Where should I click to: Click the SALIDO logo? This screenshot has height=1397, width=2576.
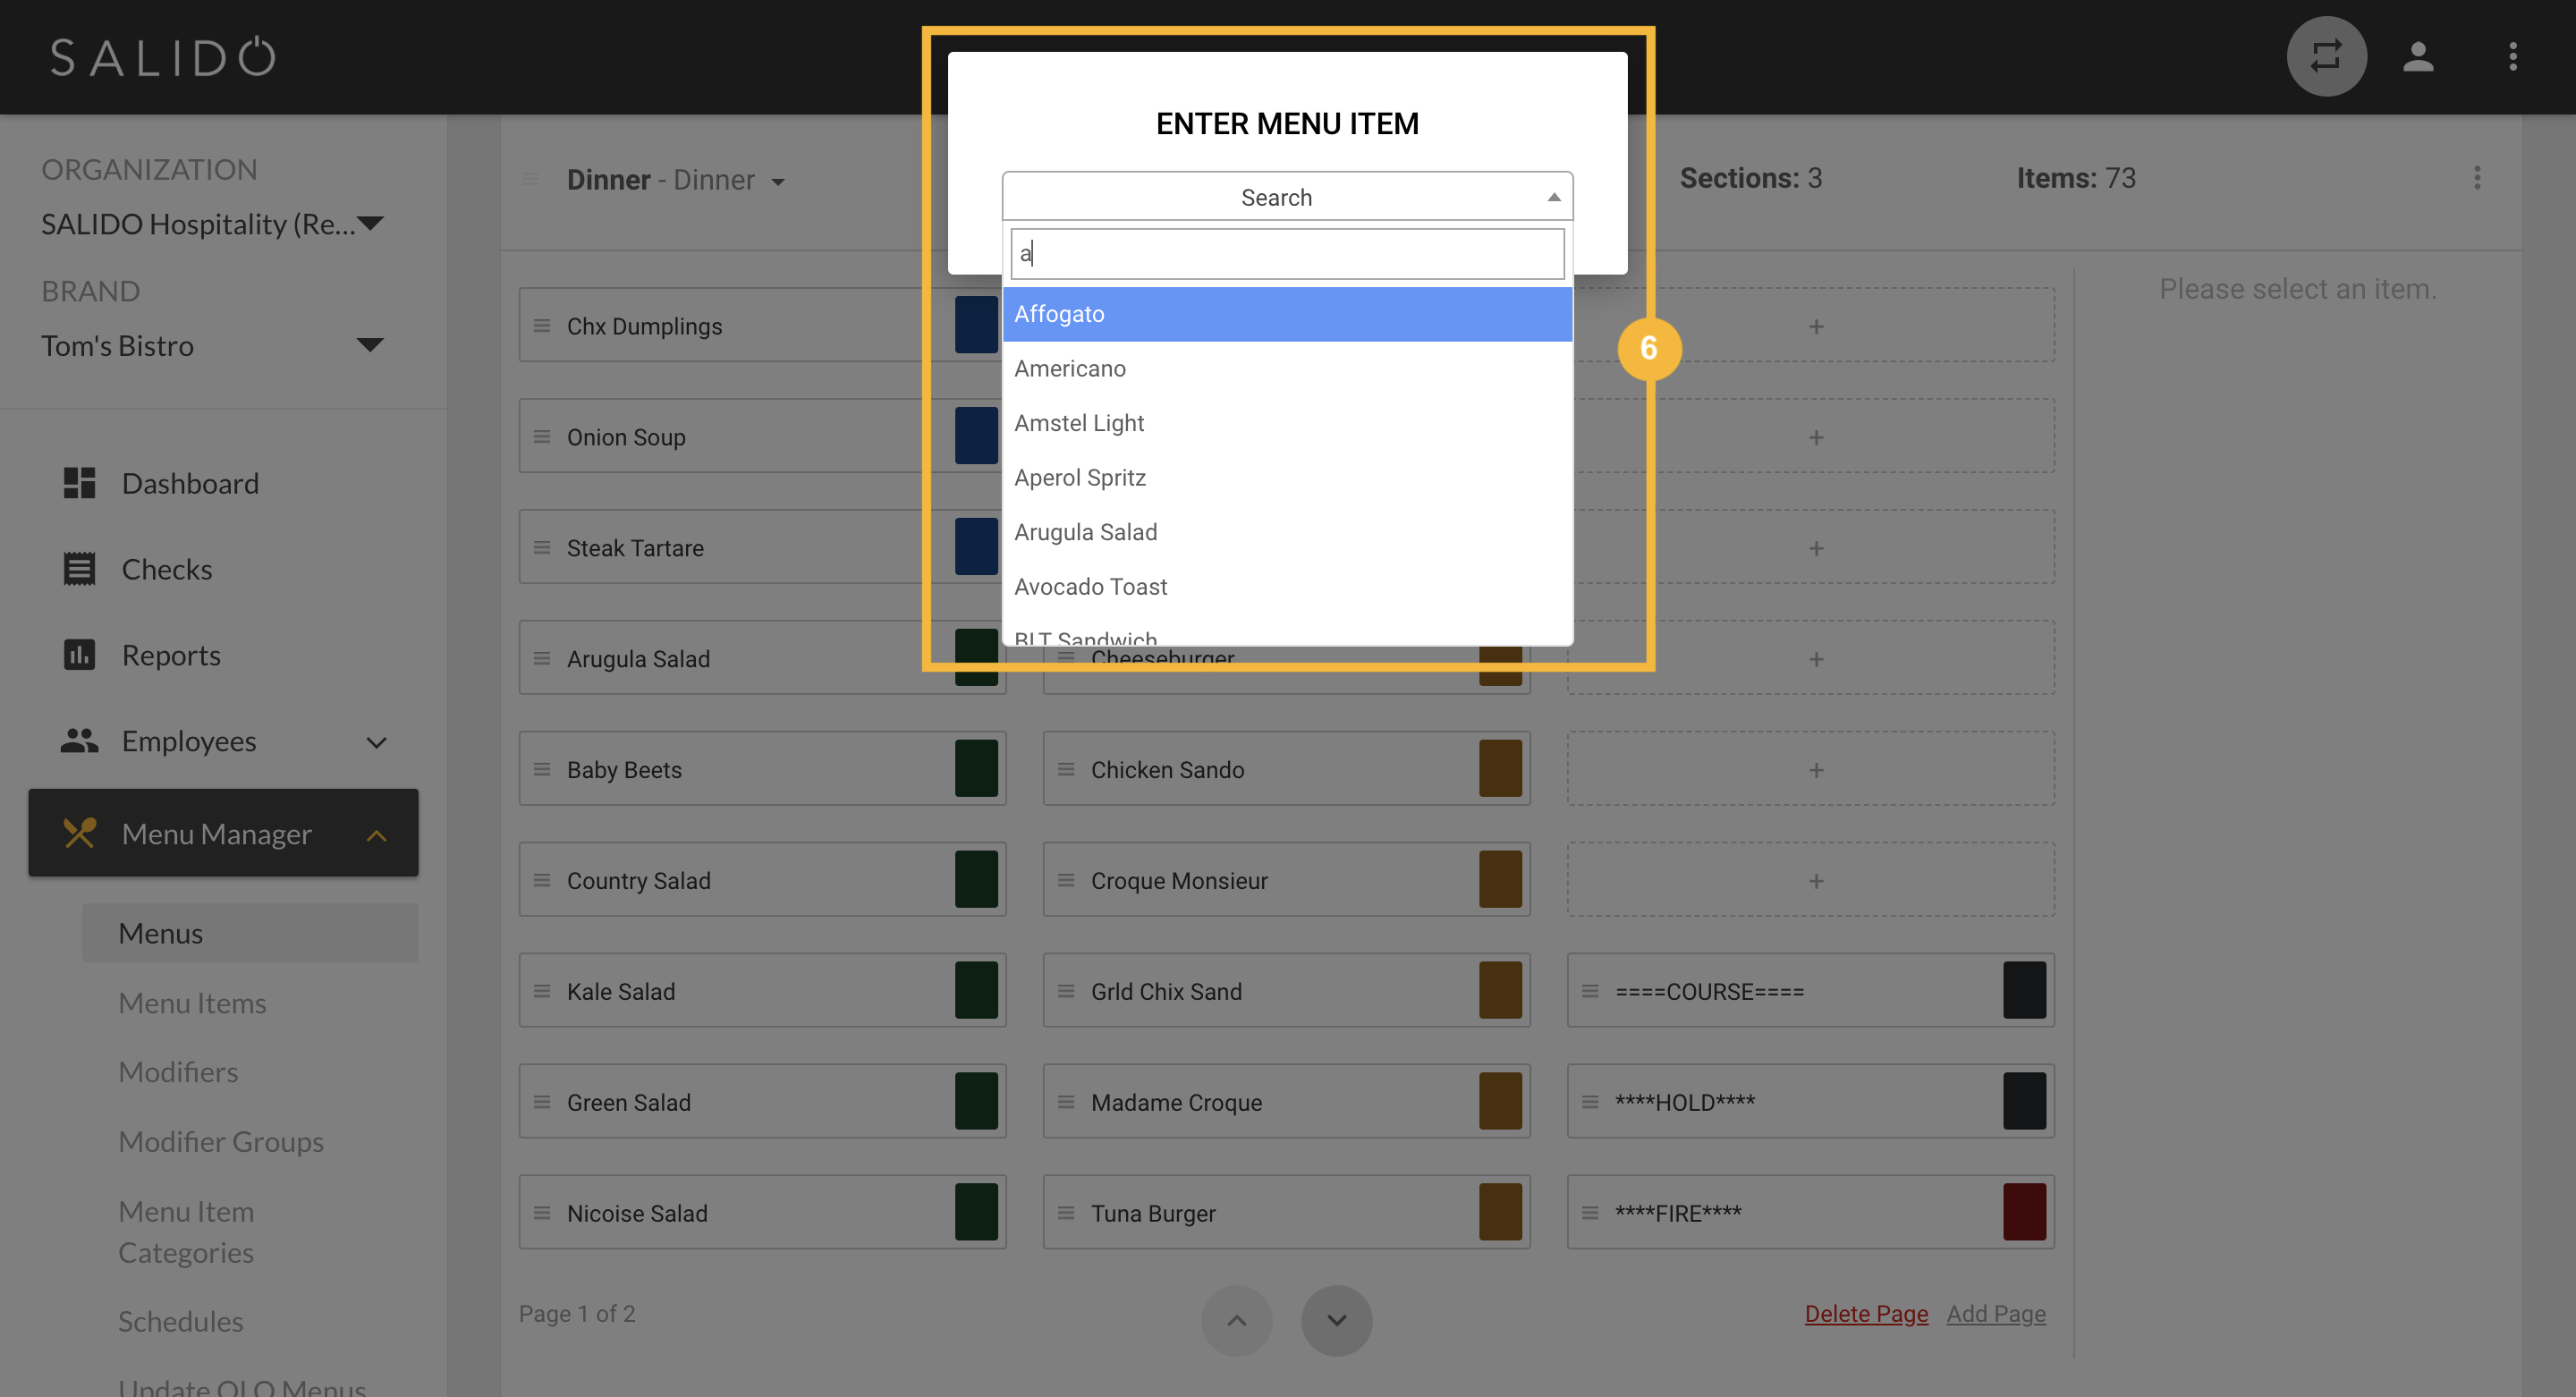pyautogui.click(x=163, y=57)
